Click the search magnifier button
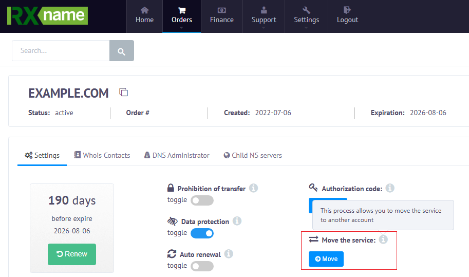The height and width of the screenshot is (277, 469). click(121, 51)
